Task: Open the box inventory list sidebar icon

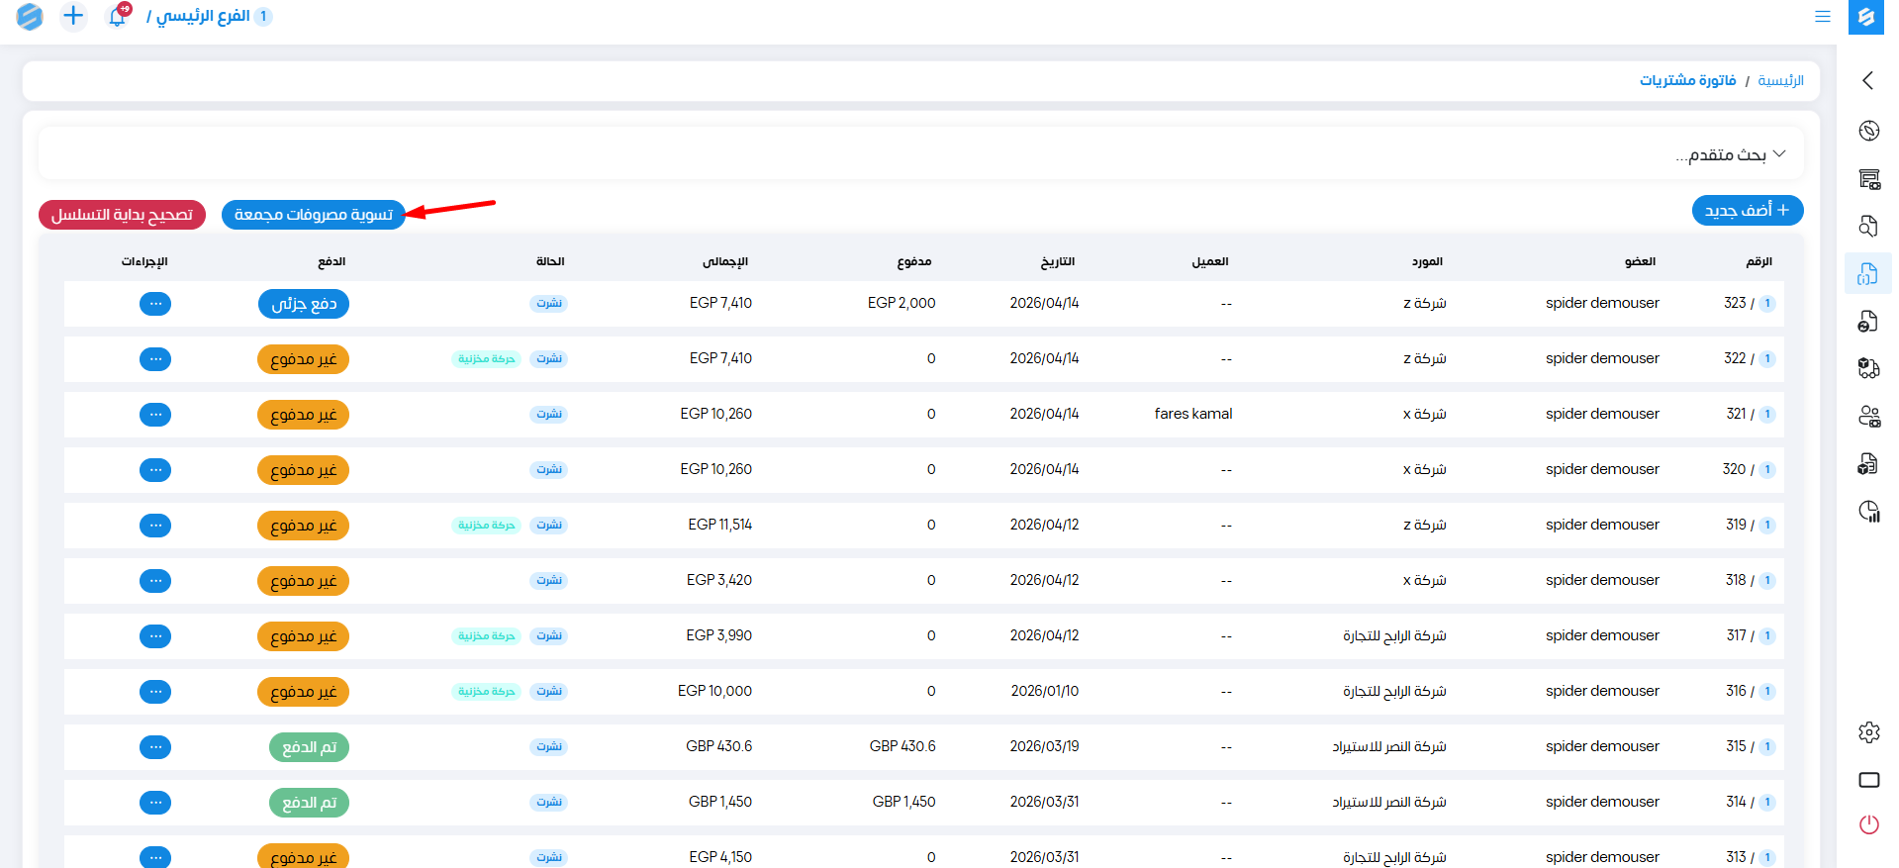Action: coord(1868,463)
